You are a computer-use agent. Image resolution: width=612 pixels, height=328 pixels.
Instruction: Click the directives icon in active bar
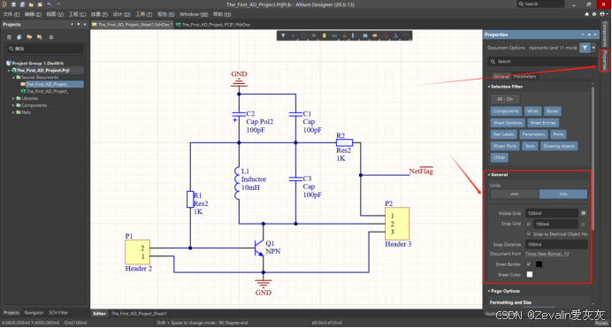(386, 35)
